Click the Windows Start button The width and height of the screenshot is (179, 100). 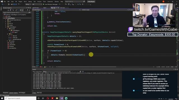pos(2,98)
